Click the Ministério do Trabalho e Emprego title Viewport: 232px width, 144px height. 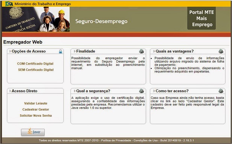click(42, 4)
